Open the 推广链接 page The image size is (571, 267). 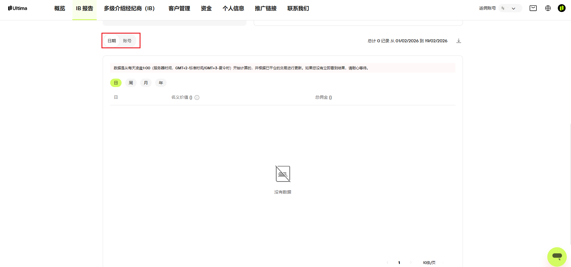click(266, 8)
